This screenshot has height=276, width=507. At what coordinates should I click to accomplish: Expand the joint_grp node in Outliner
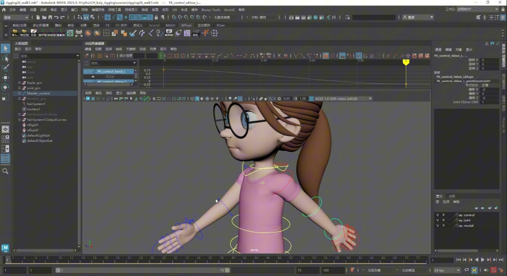(19, 88)
